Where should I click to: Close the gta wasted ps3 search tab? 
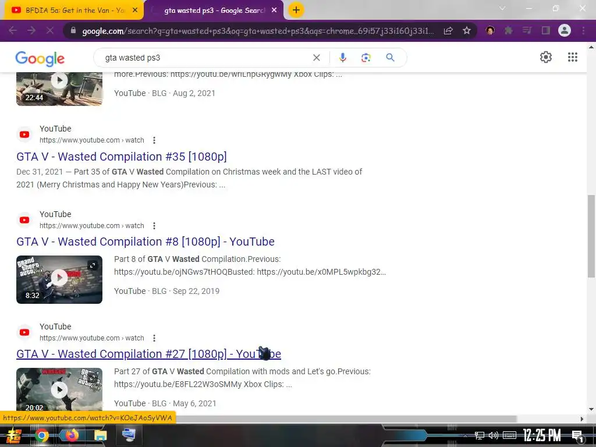tap(274, 10)
